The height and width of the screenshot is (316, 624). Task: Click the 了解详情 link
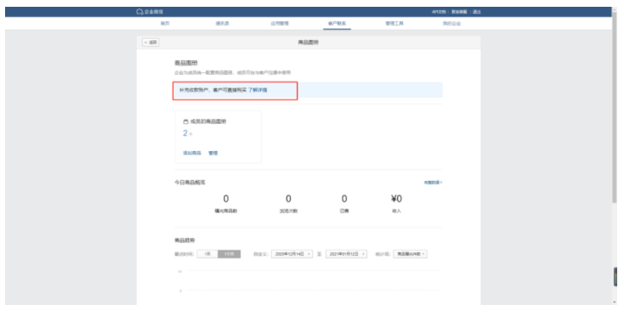[258, 90]
